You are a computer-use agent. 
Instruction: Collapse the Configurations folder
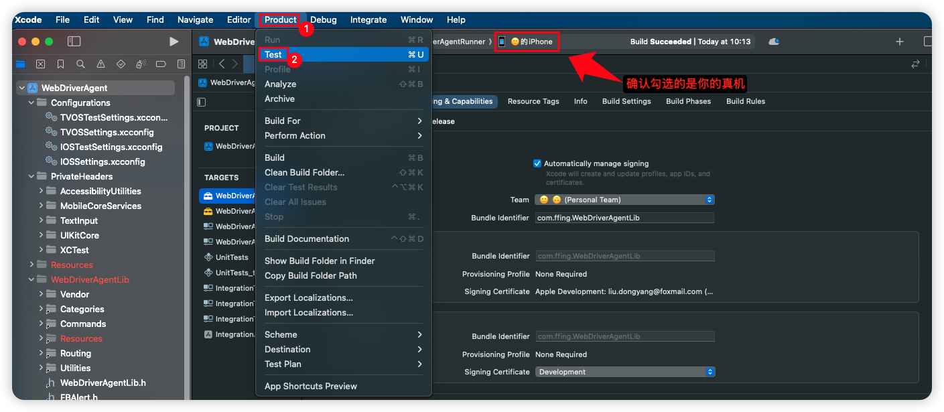[31, 103]
